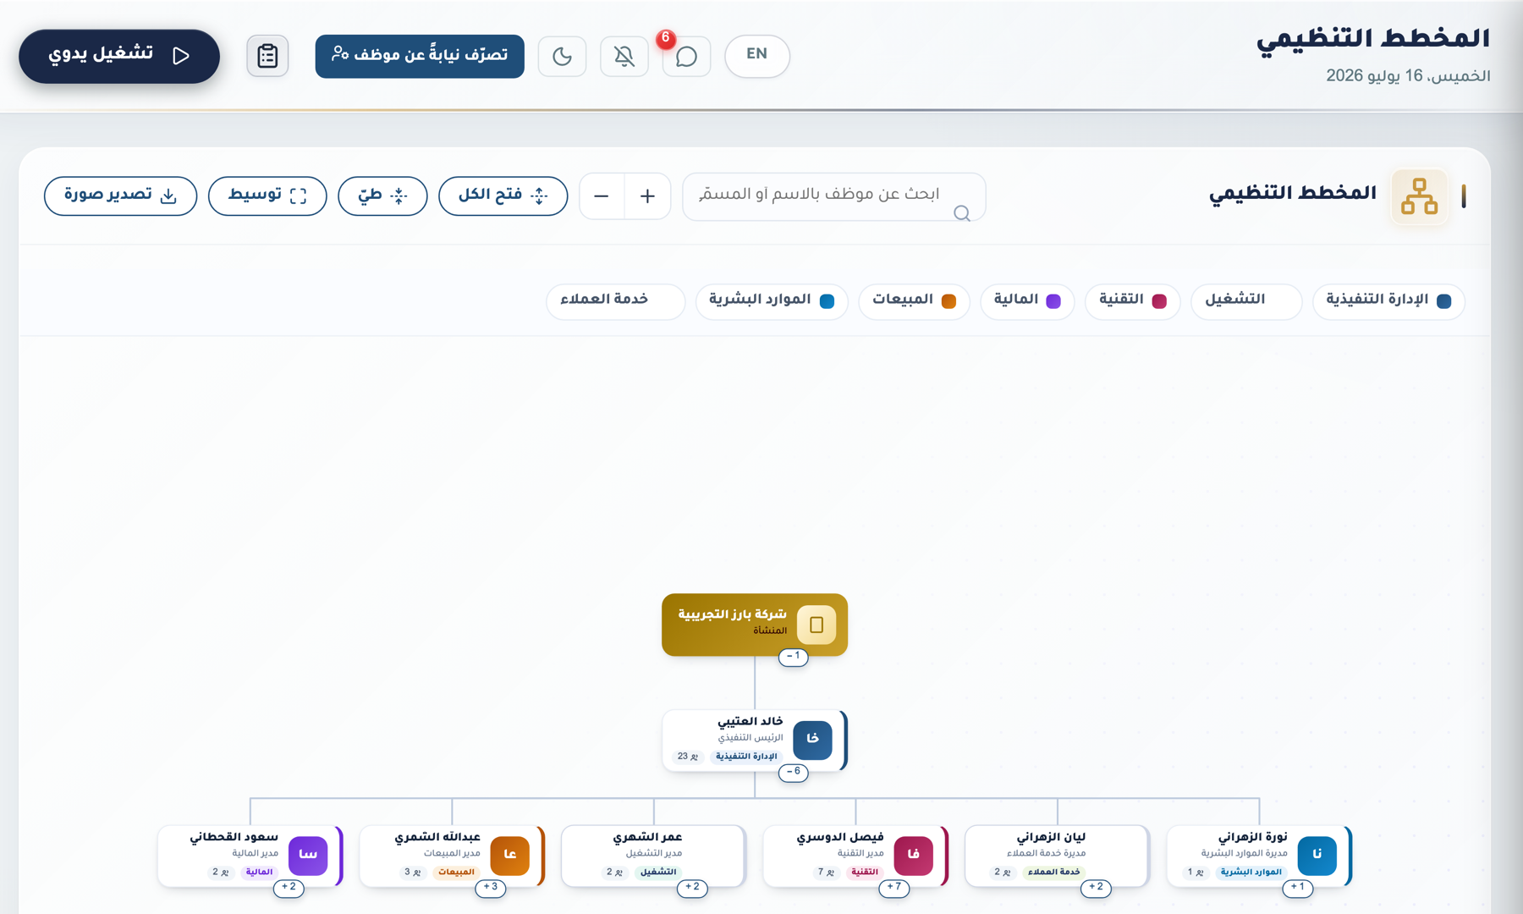Expand عمر الشهري's +2 badge
The width and height of the screenshot is (1523, 914).
(692, 888)
